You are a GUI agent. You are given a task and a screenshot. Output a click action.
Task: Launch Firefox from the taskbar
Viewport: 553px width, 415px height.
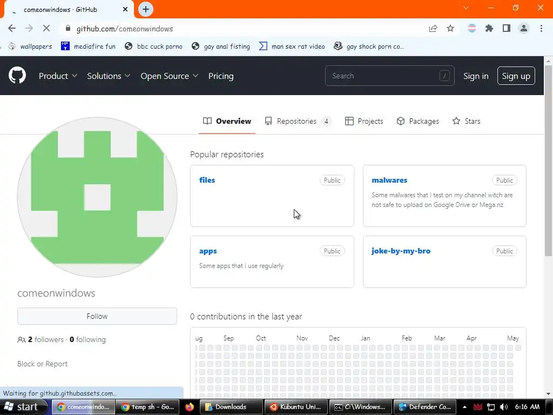click(x=190, y=407)
